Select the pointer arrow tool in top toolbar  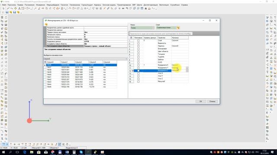[x=3, y=9]
